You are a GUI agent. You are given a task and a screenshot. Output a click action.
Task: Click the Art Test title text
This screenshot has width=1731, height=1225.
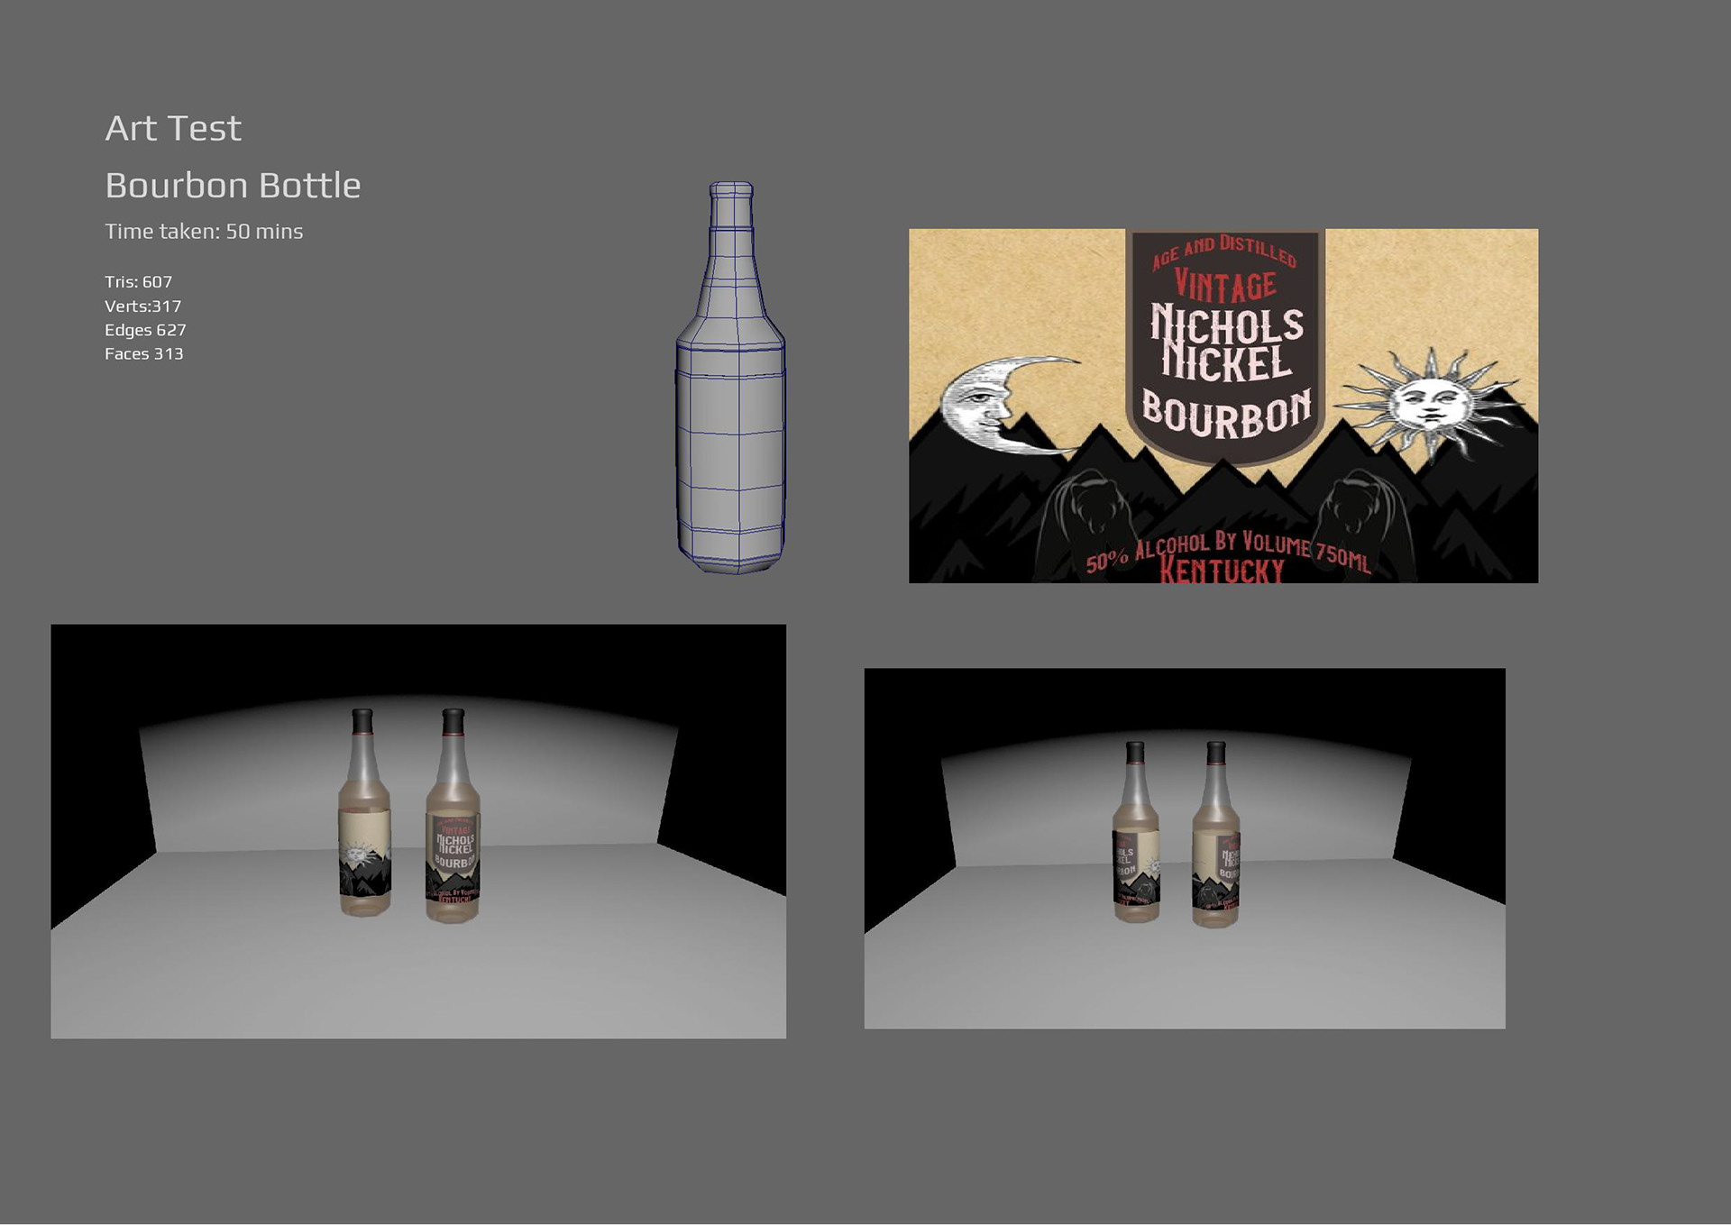click(x=173, y=129)
